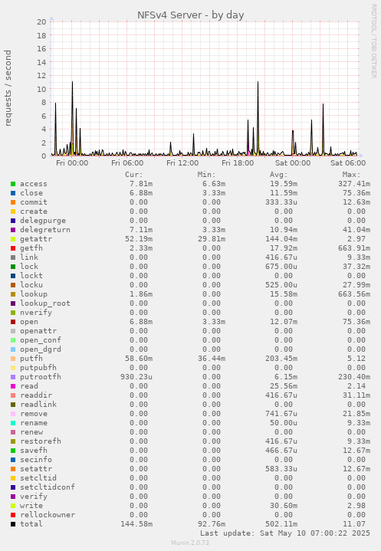Click the lavender swatch beside putrootfh
This screenshot has width=381, height=551.
pyautogui.click(x=13, y=377)
